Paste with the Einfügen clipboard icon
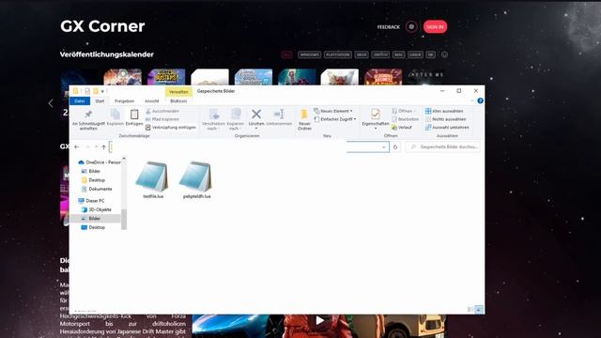Screen dimensions: 601x338 (134, 116)
